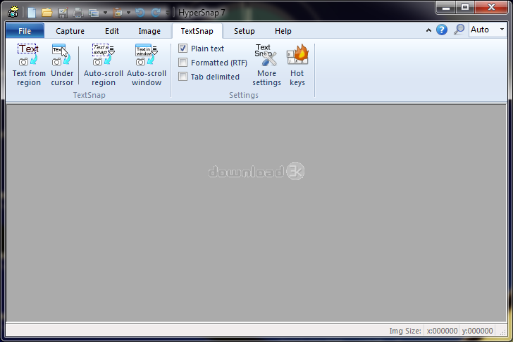Click the window resize grip in status bar
This screenshot has height=342, width=513.
[502, 332]
